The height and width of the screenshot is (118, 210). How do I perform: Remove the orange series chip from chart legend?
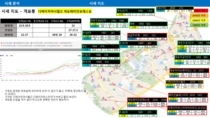coord(33,46)
